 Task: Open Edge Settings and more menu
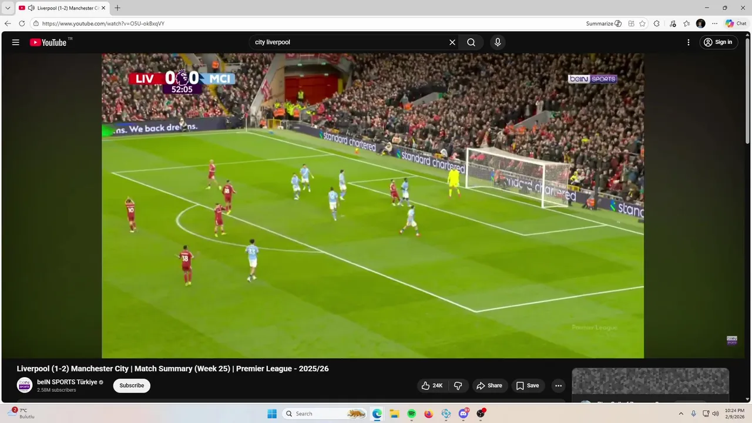pyautogui.click(x=714, y=23)
